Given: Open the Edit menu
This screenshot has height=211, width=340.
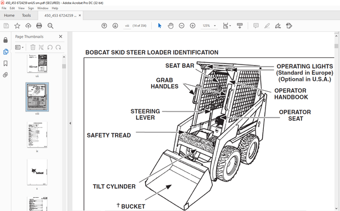Looking at the screenshot, I should (12, 8).
